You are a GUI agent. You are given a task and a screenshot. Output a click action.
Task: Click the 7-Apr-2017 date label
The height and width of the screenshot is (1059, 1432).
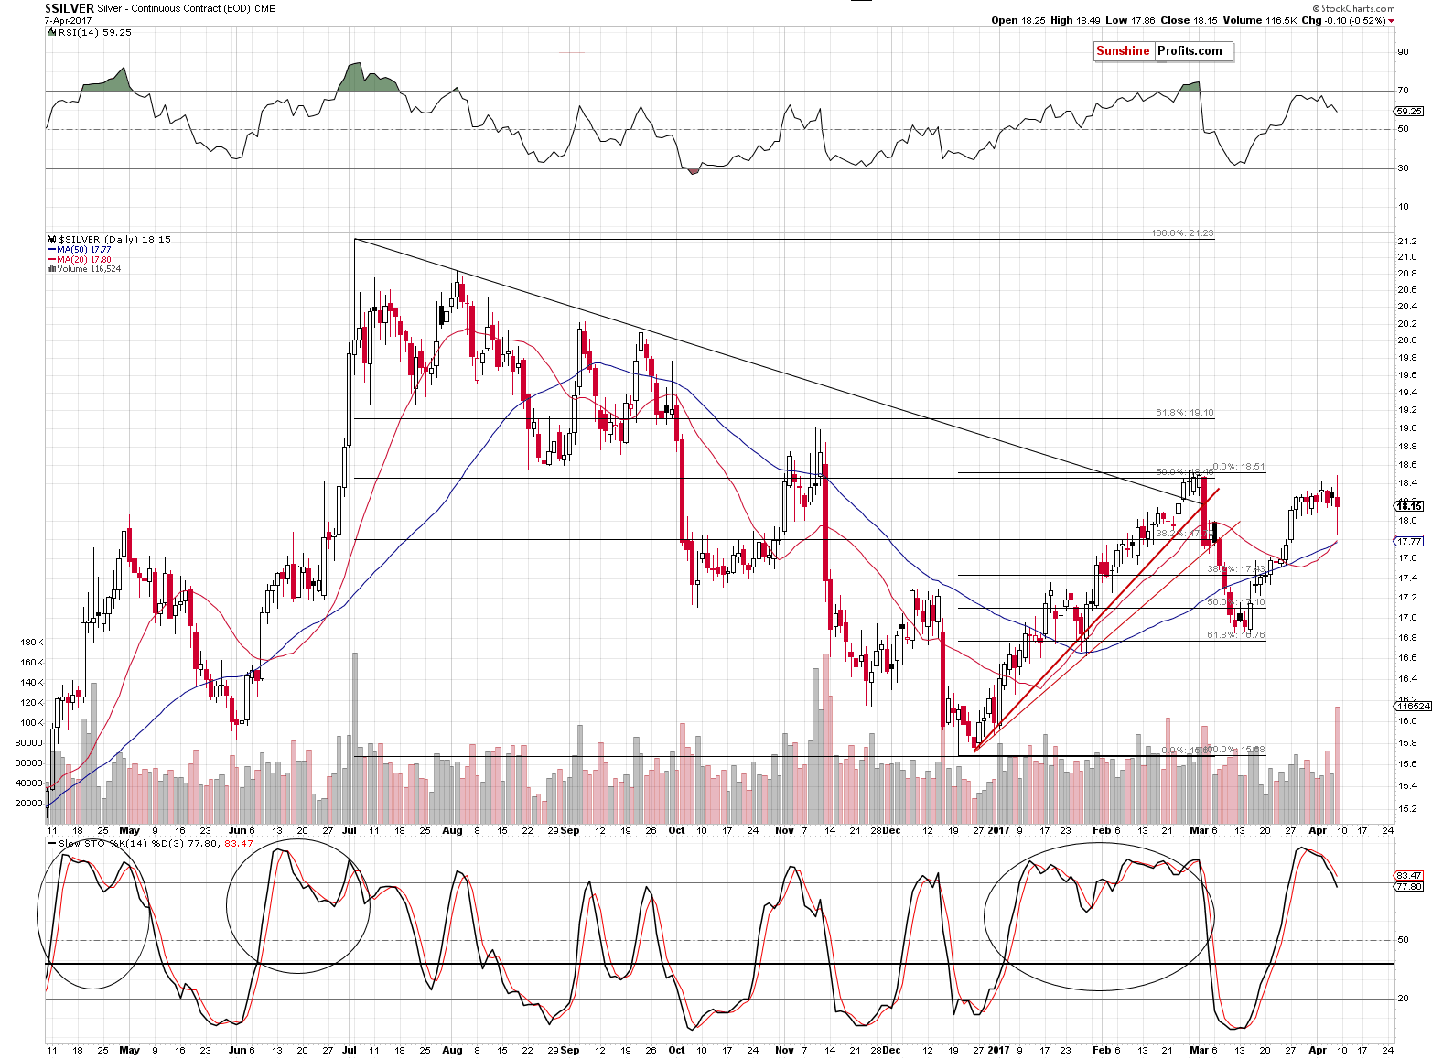[x=70, y=20]
